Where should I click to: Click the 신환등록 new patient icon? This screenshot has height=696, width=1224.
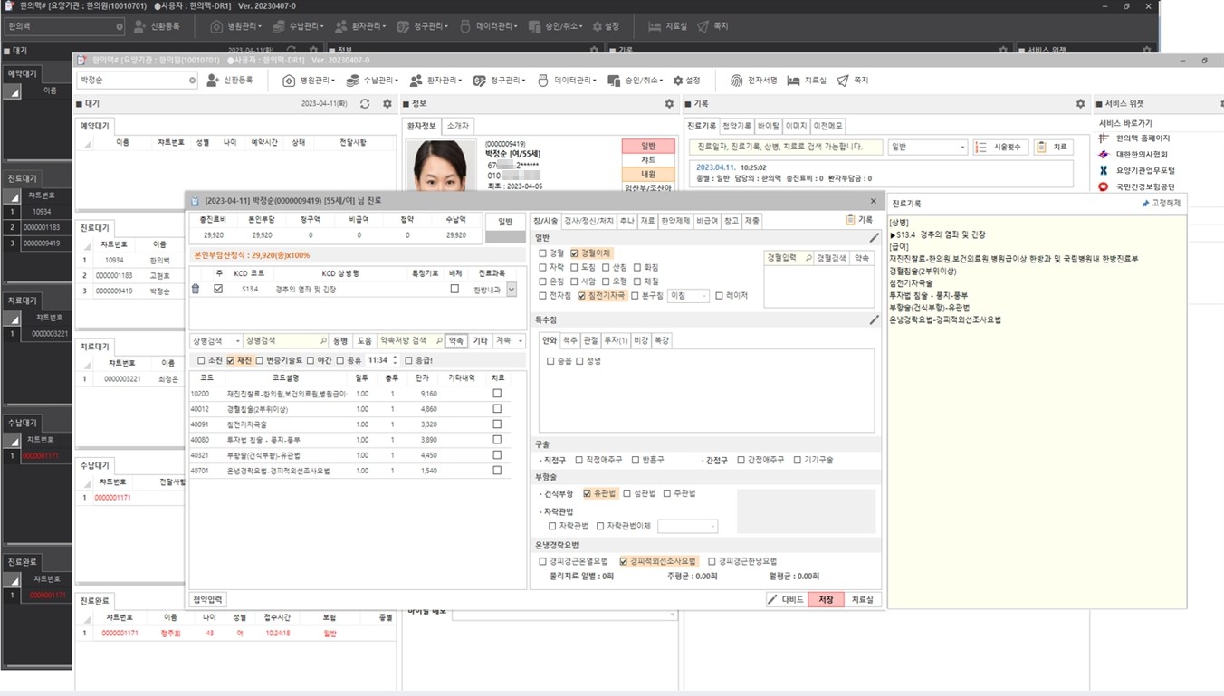point(213,81)
